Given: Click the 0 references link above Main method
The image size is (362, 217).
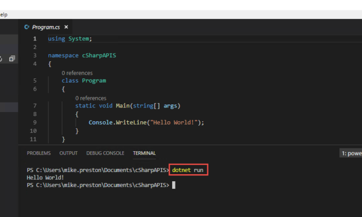Looking at the screenshot, I should 91,98.
